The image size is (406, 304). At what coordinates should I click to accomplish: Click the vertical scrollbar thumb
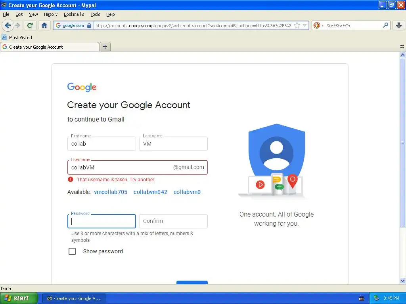pos(402,143)
